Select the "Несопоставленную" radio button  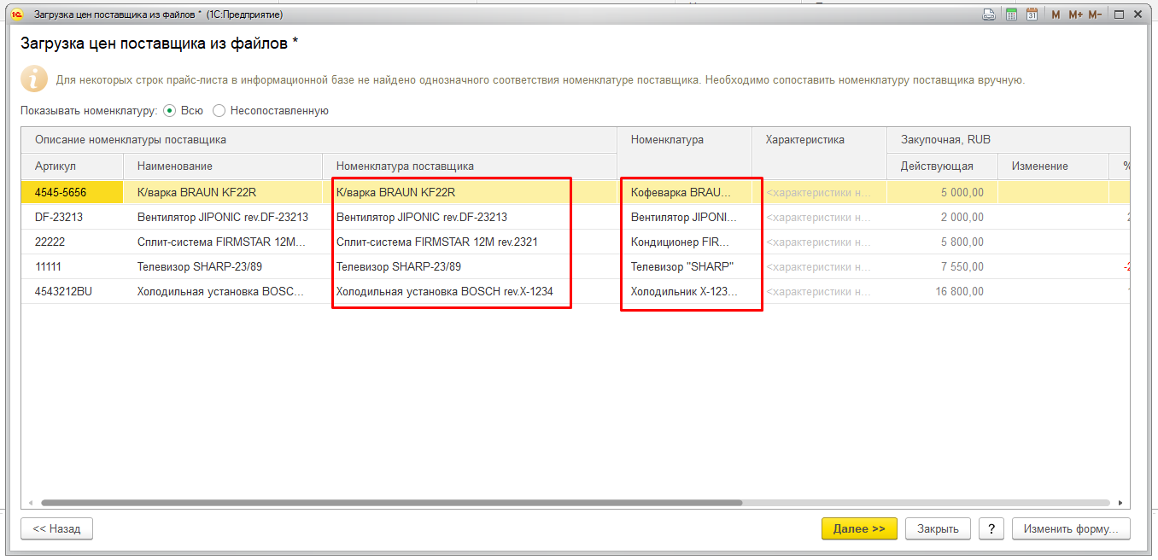coord(219,110)
